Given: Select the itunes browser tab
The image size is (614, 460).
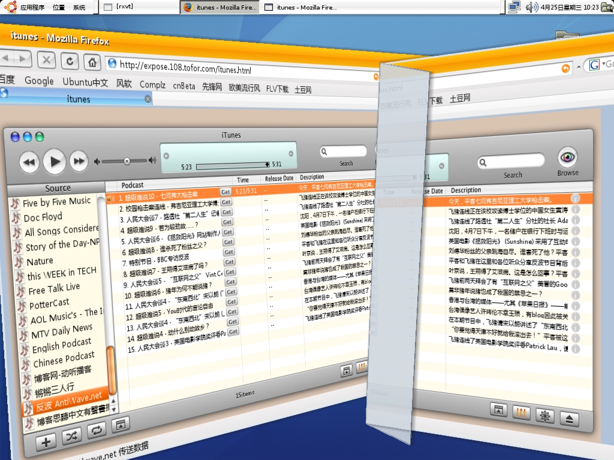Looking at the screenshot, I should (x=76, y=97).
